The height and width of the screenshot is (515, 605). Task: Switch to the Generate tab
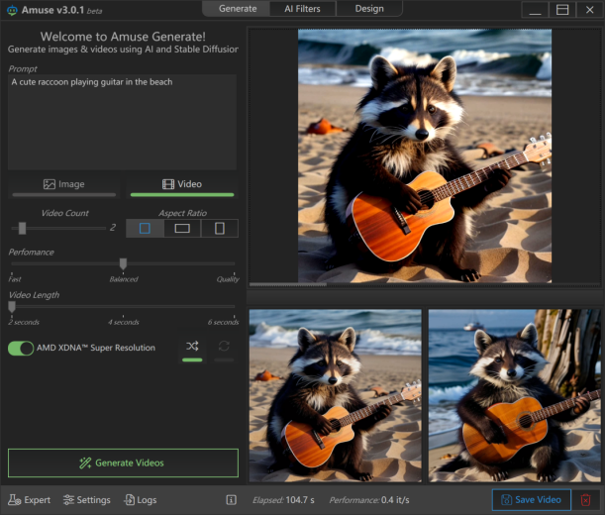(236, 9)
